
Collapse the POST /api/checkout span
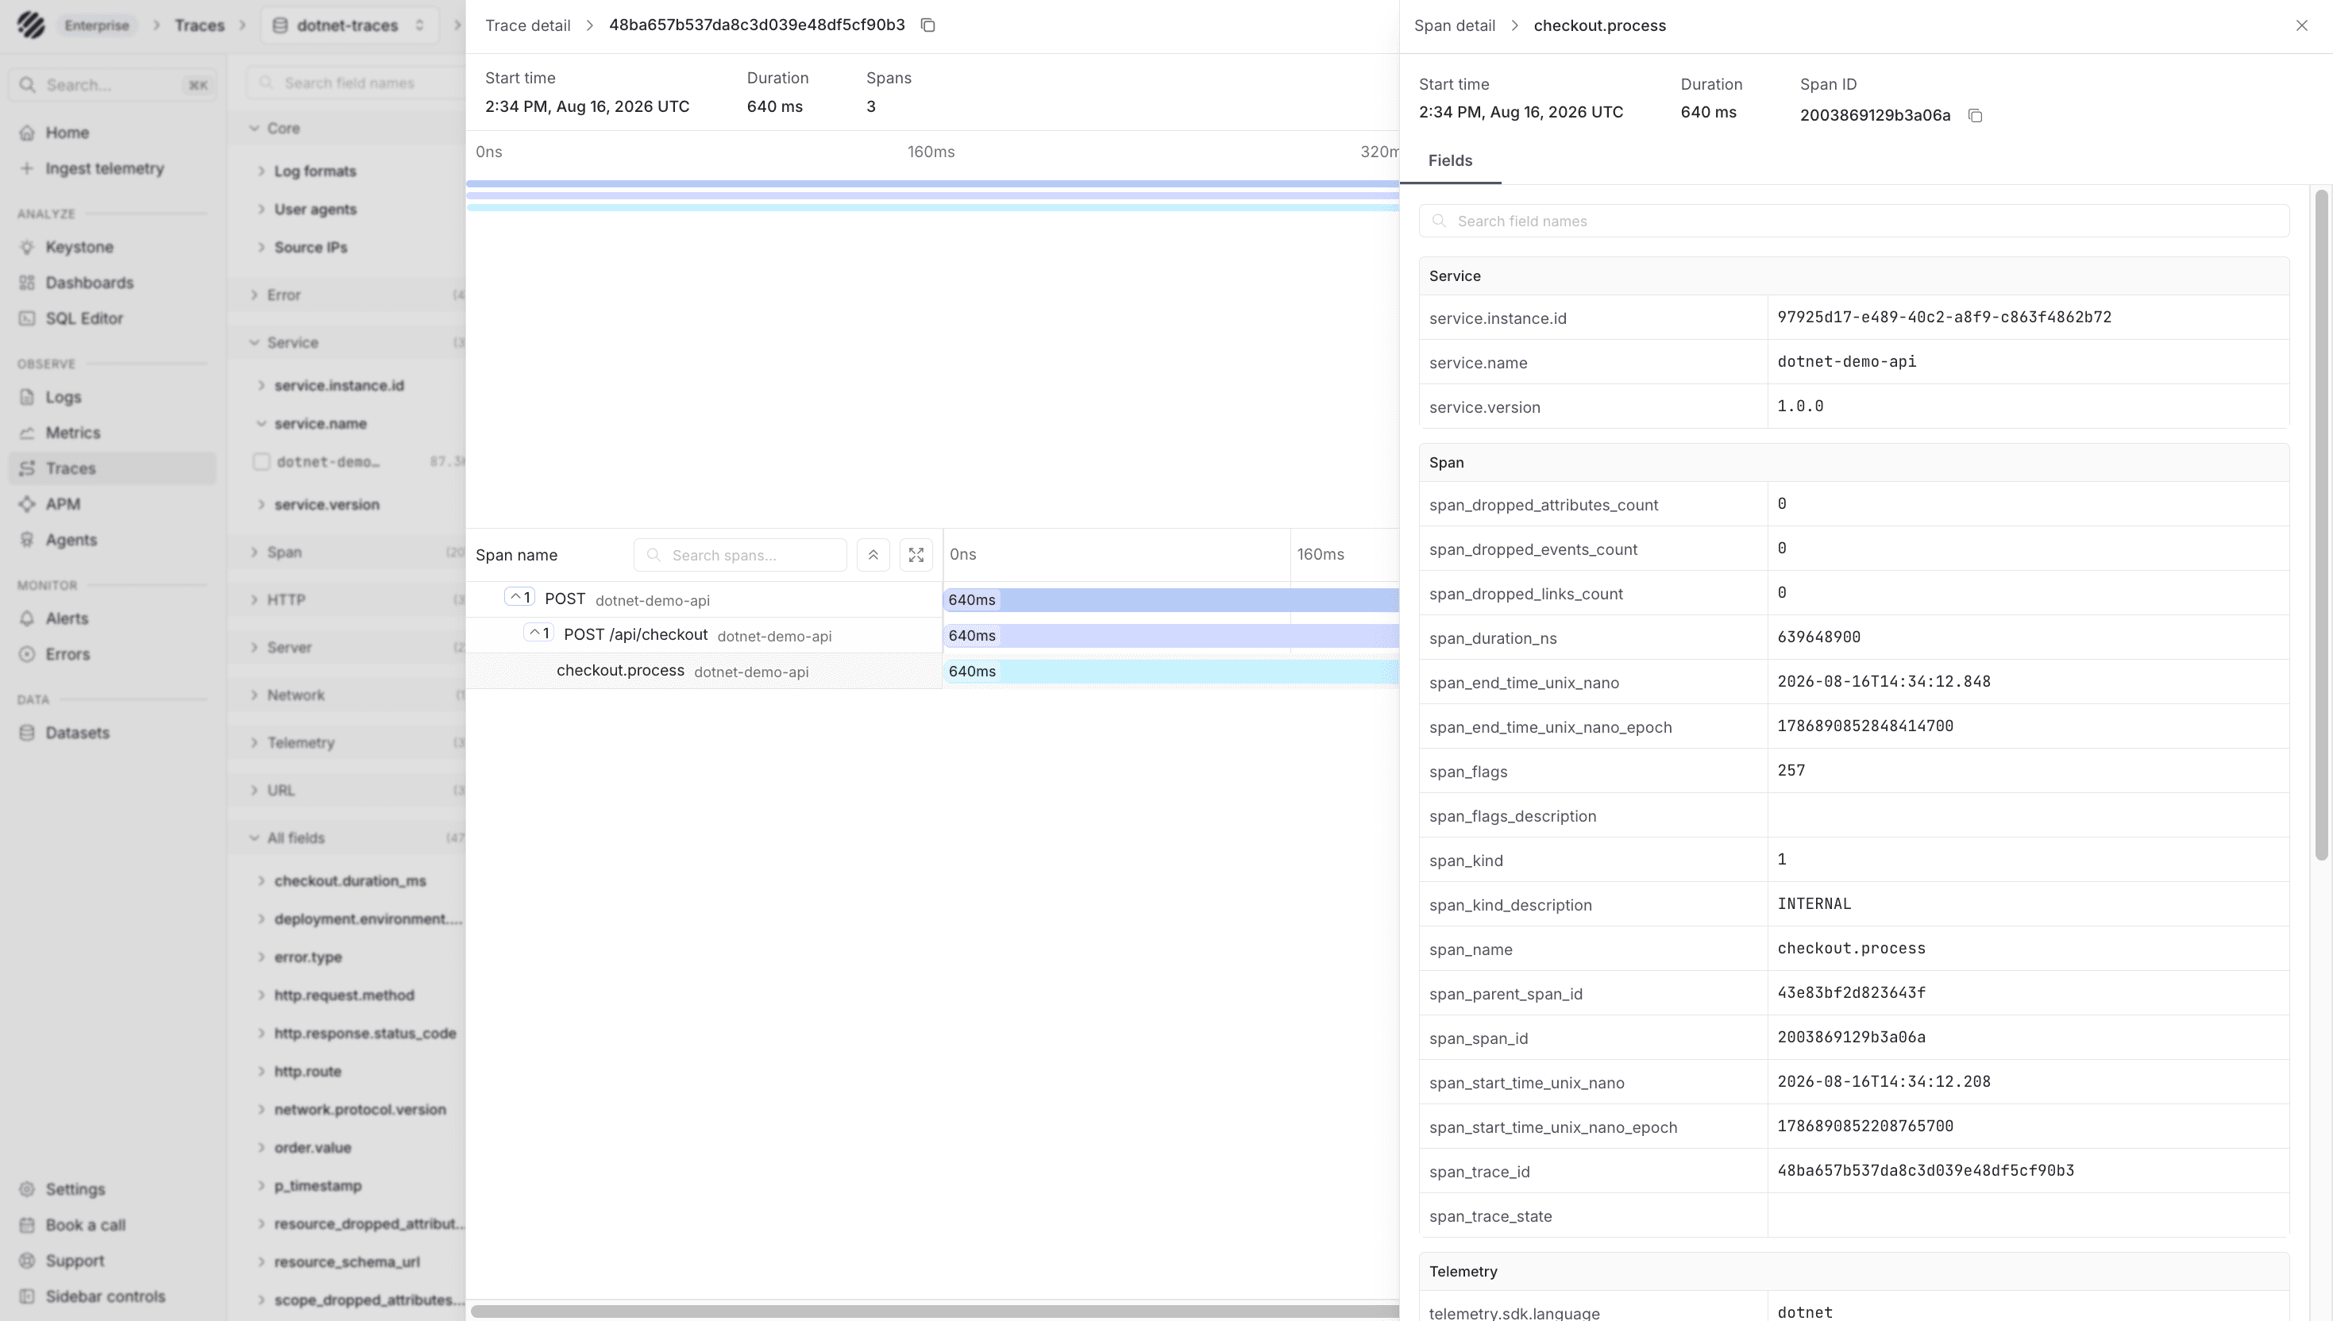pos(538,634)
